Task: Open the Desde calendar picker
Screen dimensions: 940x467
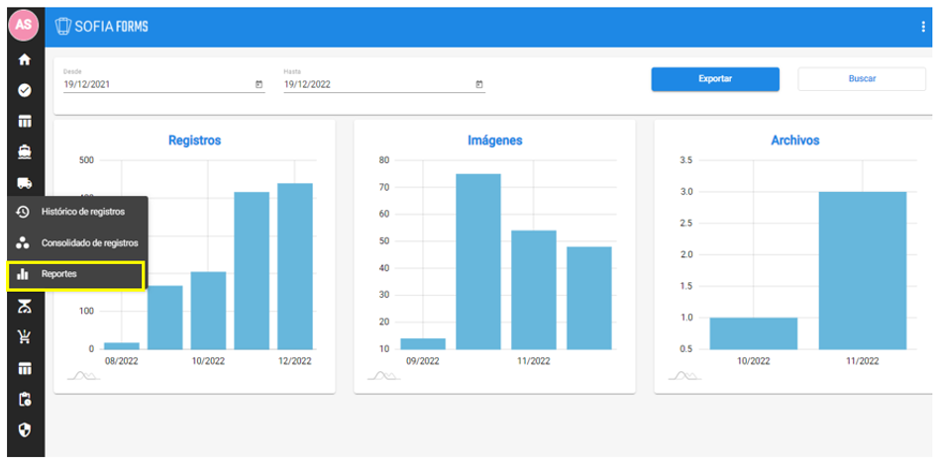Action: pos(259,85)
